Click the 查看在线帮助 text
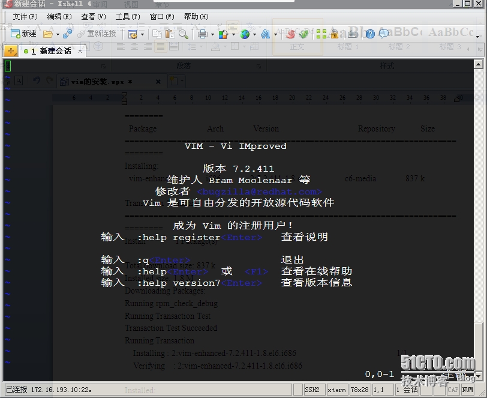 pos(317,271)
